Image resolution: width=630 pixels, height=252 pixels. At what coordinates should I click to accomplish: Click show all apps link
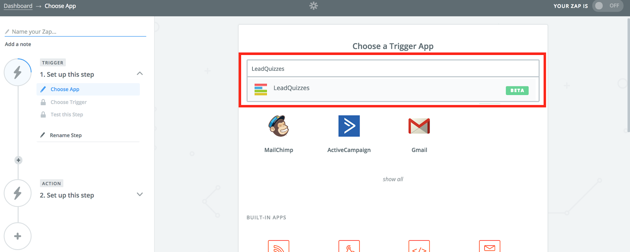point(393,179)
